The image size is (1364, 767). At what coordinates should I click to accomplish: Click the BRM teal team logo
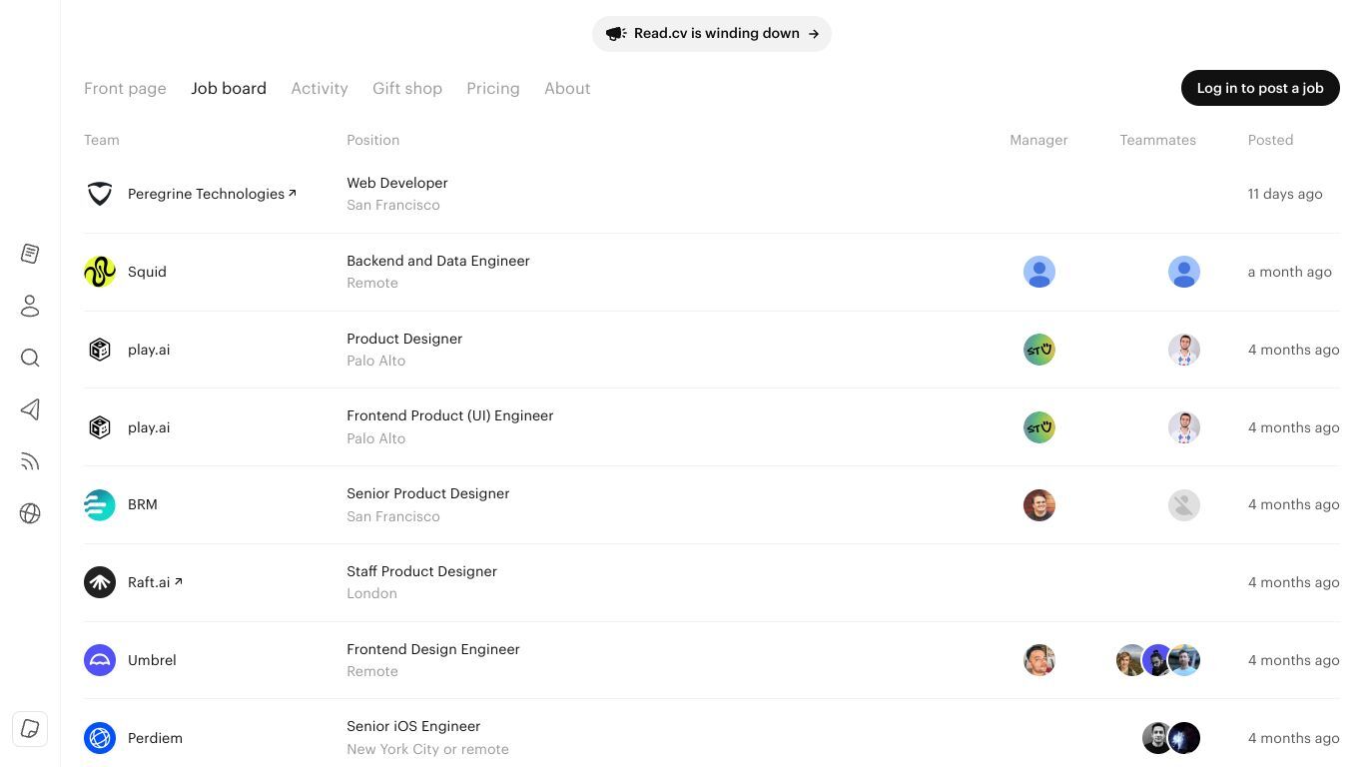tap(100, 505)
